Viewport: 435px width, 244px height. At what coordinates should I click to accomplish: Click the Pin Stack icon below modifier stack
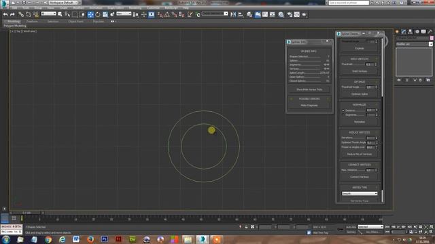click(x=399, y=80)
